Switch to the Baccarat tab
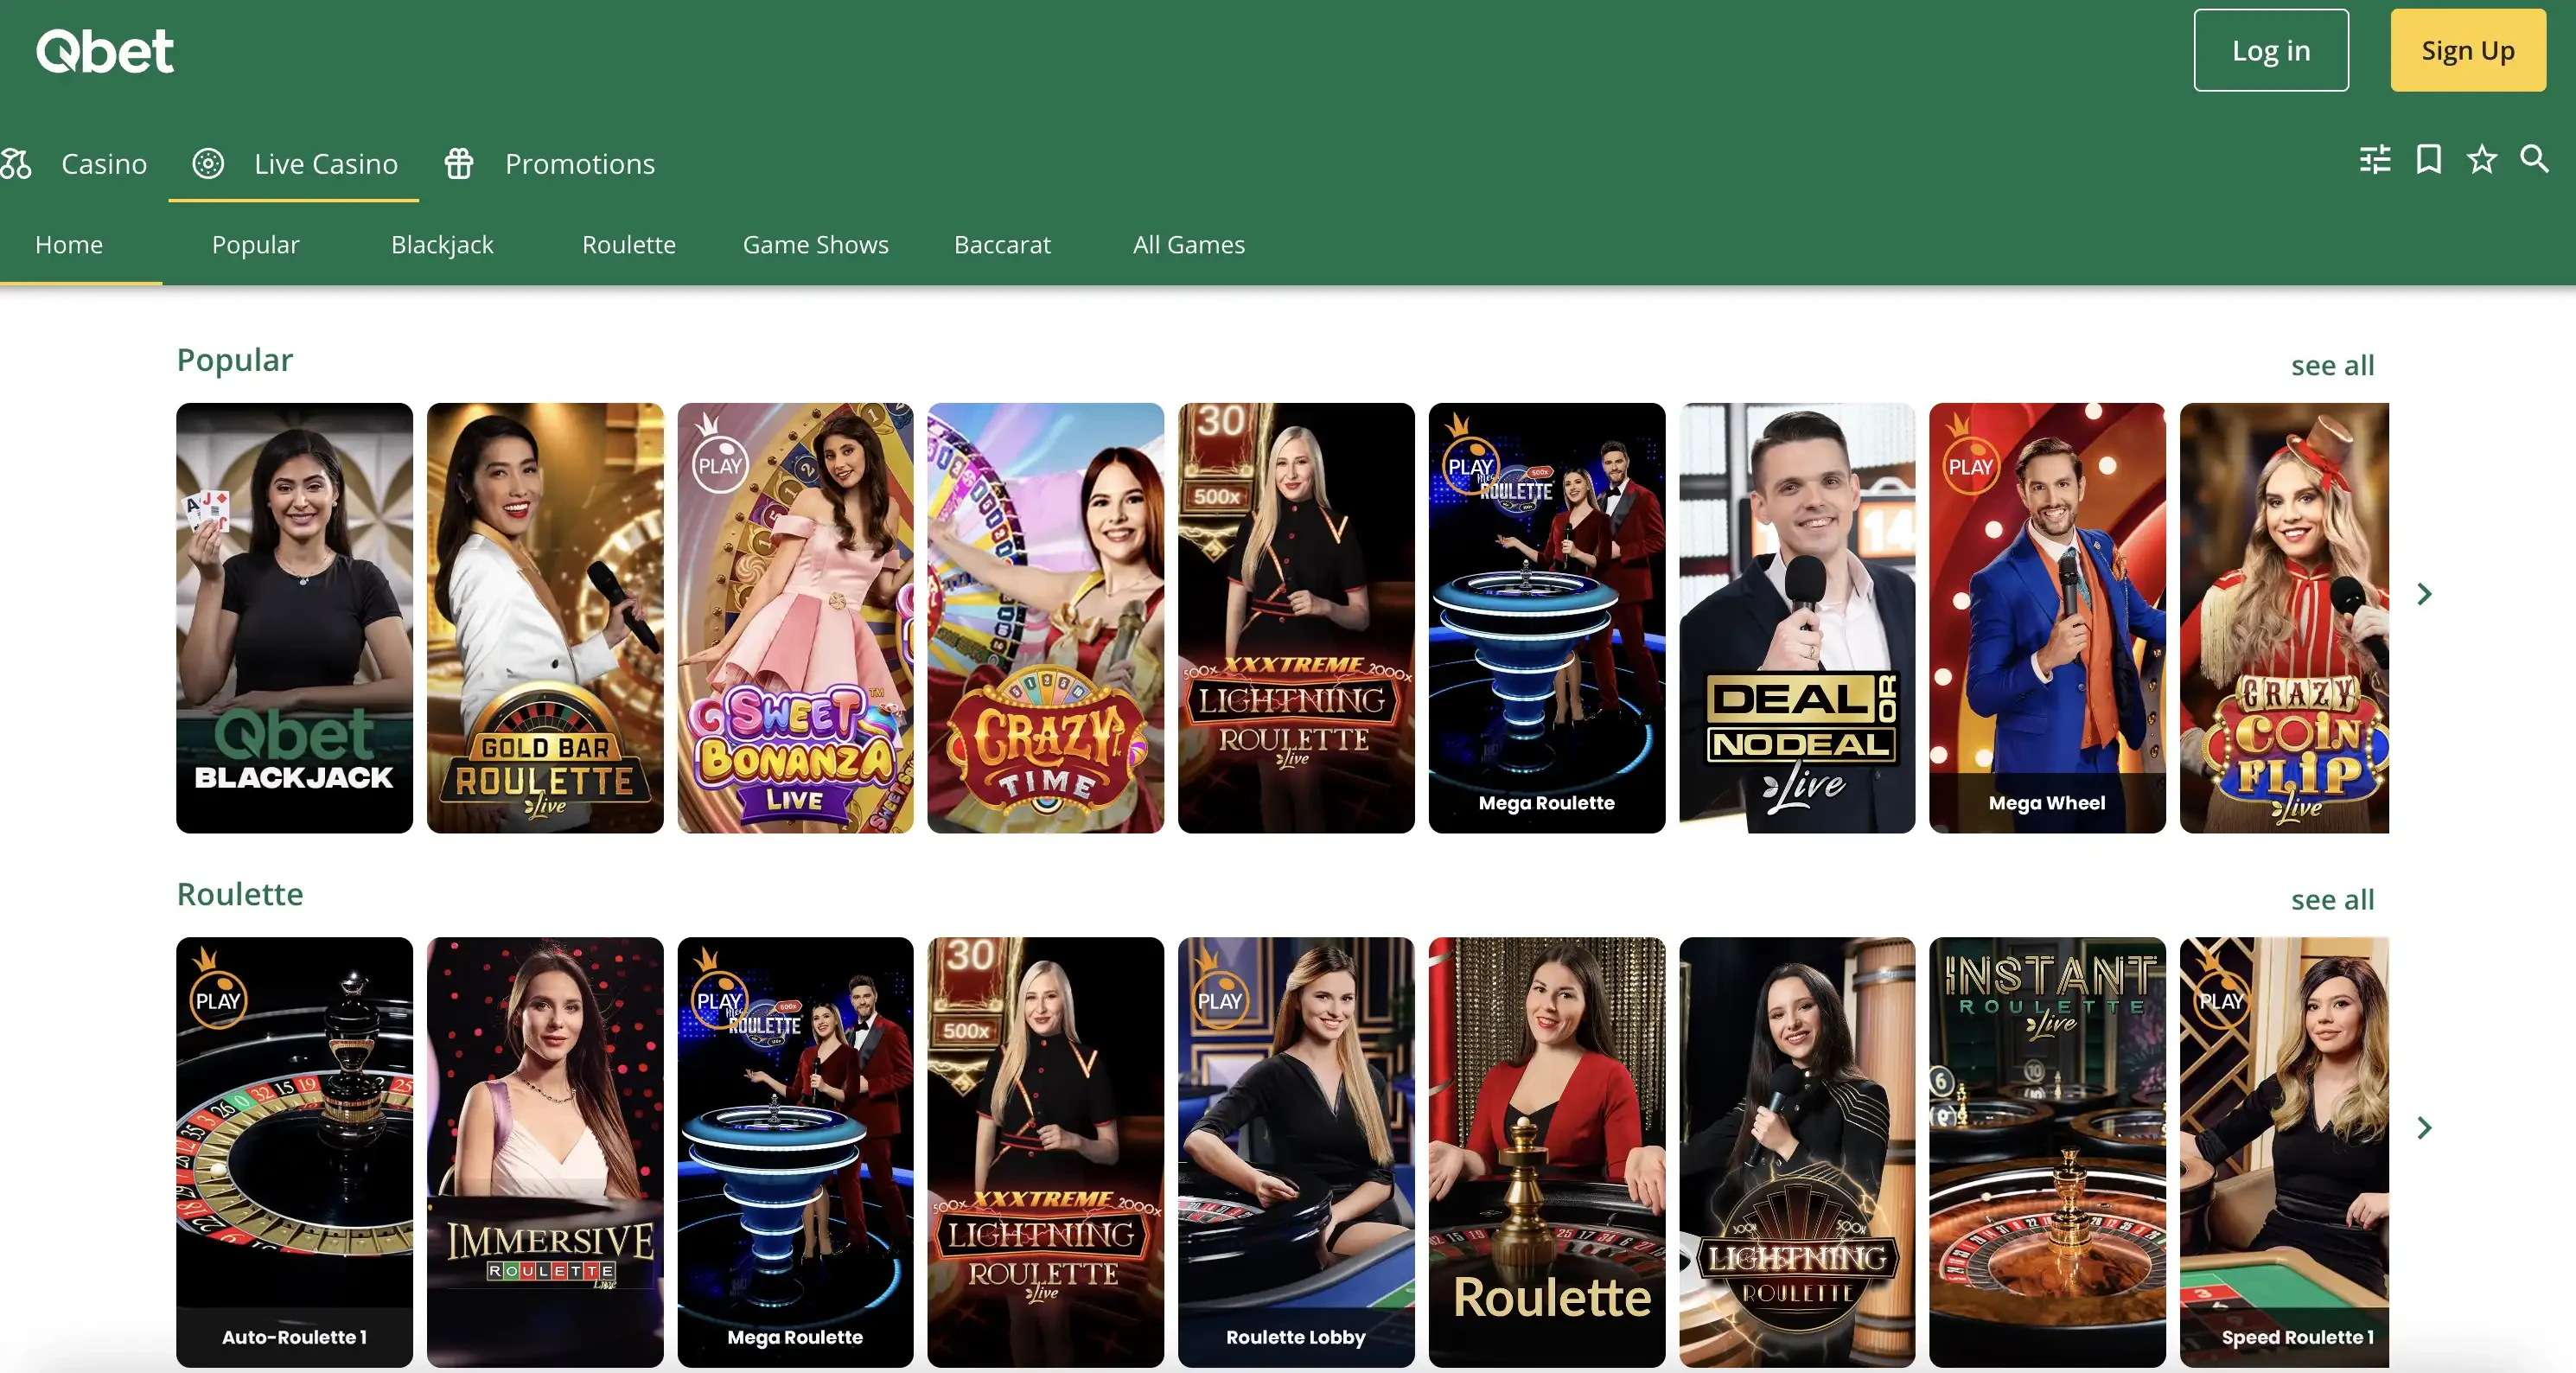This screenshot has width=2576, height=1373. click(1002, 244)
